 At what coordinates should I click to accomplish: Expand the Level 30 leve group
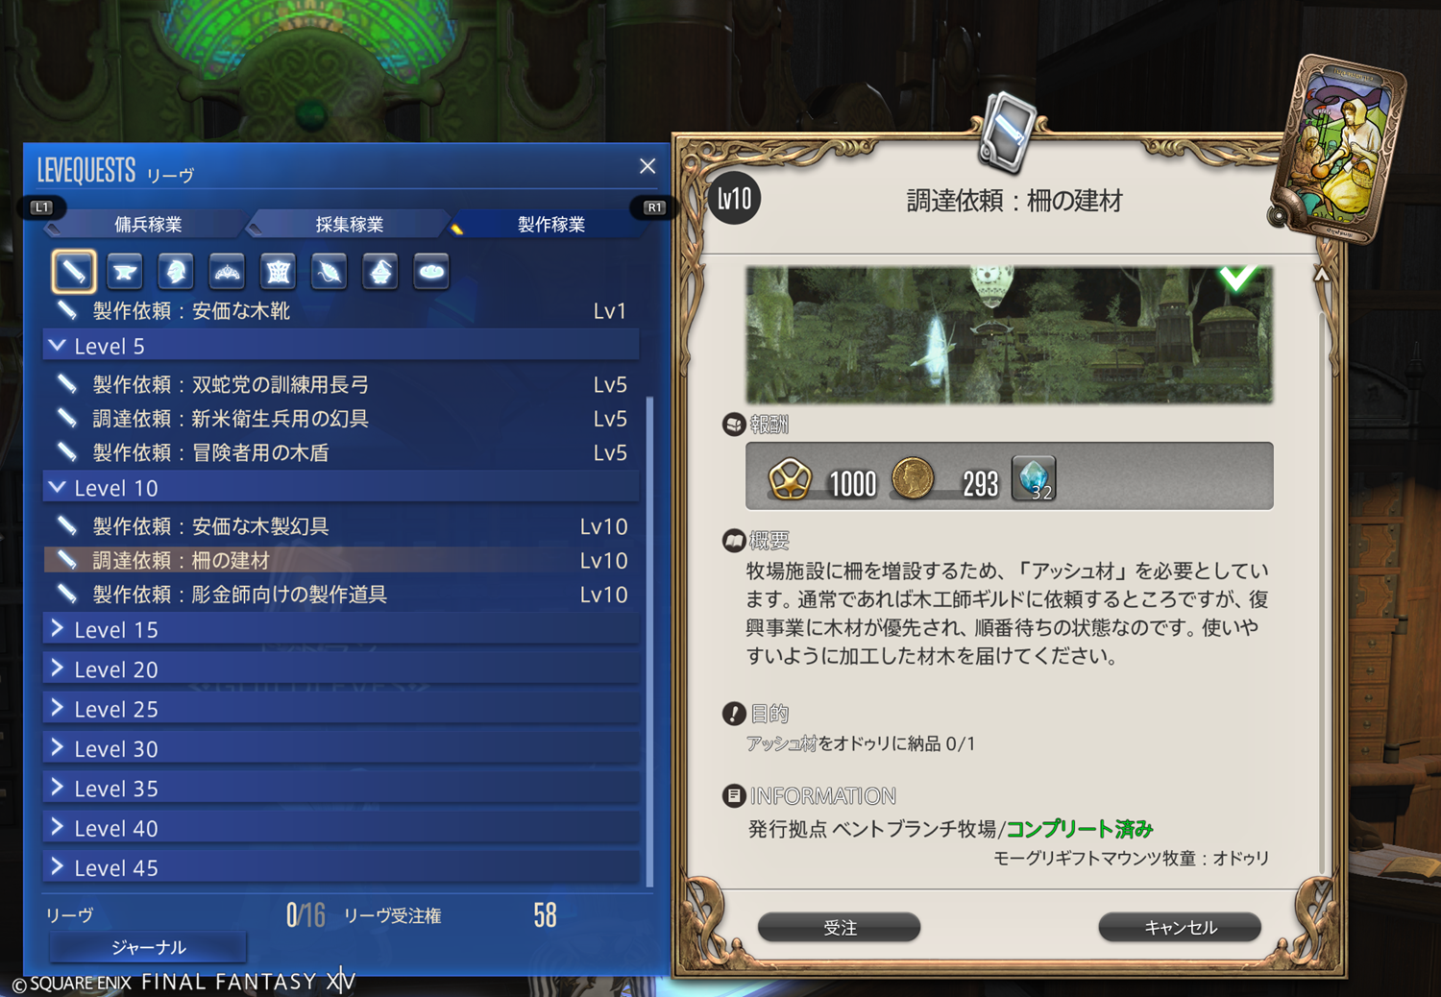pos(341,748)
